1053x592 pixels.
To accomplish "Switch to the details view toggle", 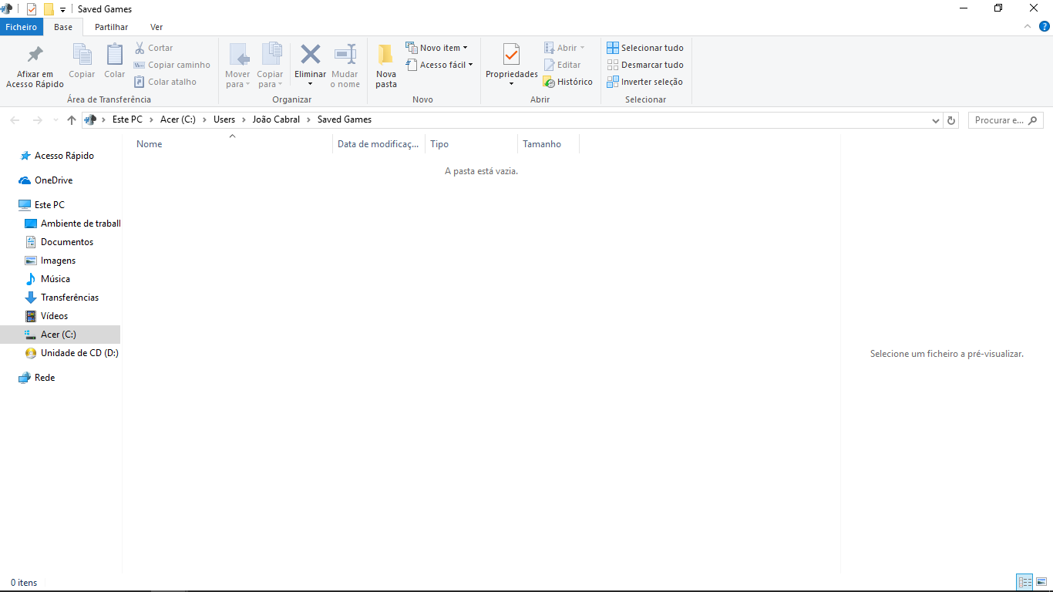I will tap(1024, 582).
